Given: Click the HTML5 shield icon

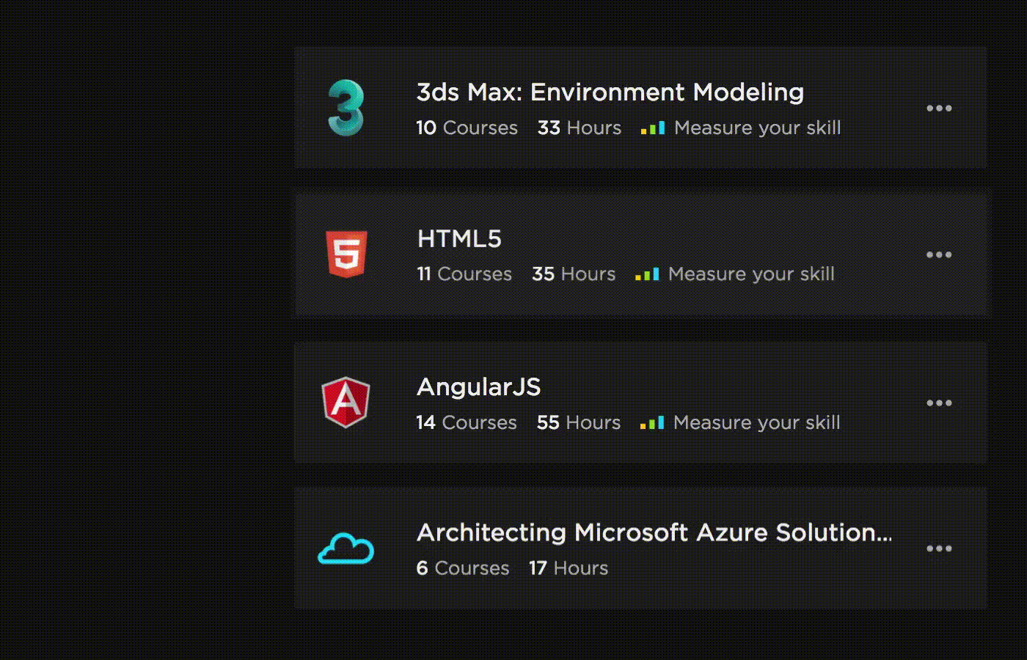Looking at the screenshot, I should [346, 254].
